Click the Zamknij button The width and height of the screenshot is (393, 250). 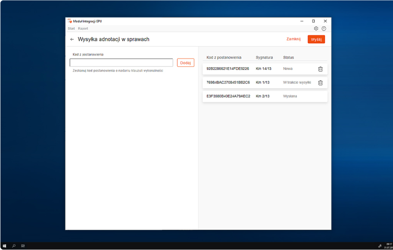pos(293,39)
